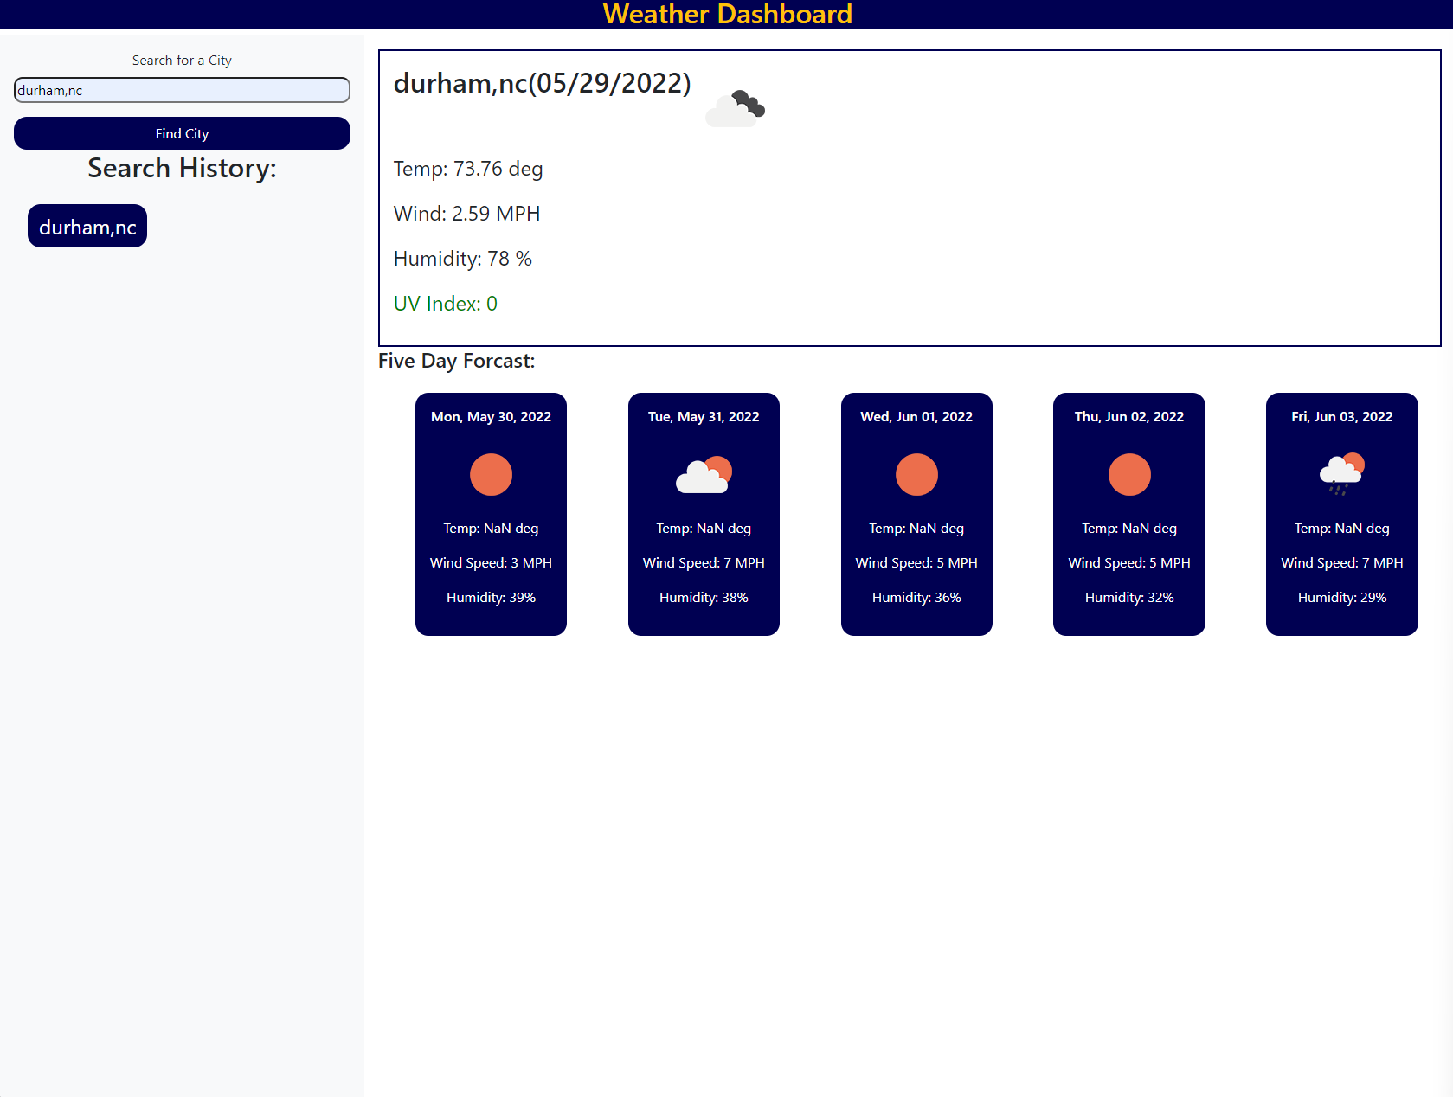Click the 'Mon, May 30, 2022' date

point(491,416)
